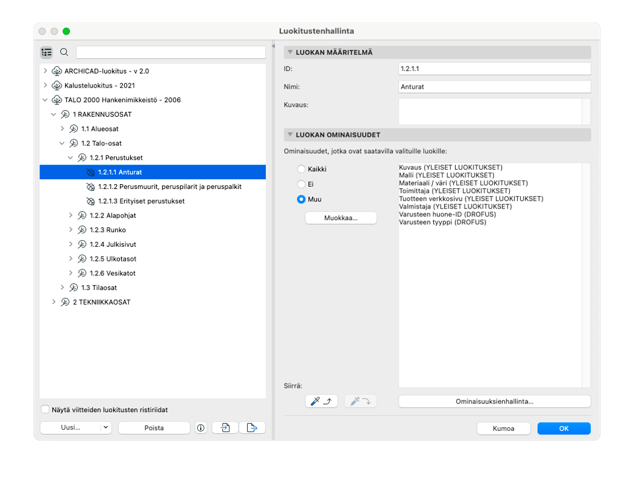This screenshot has width=634, height=485.
Task: Click the 1.2.1.3 Erityiset perustukset icon
Action: pos(91,201)
